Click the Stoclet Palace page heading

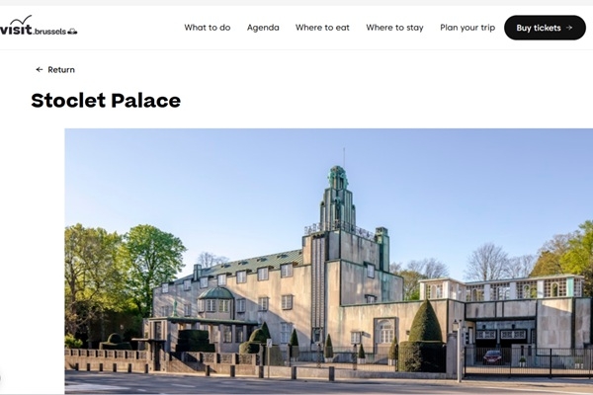tap(106, 101)
